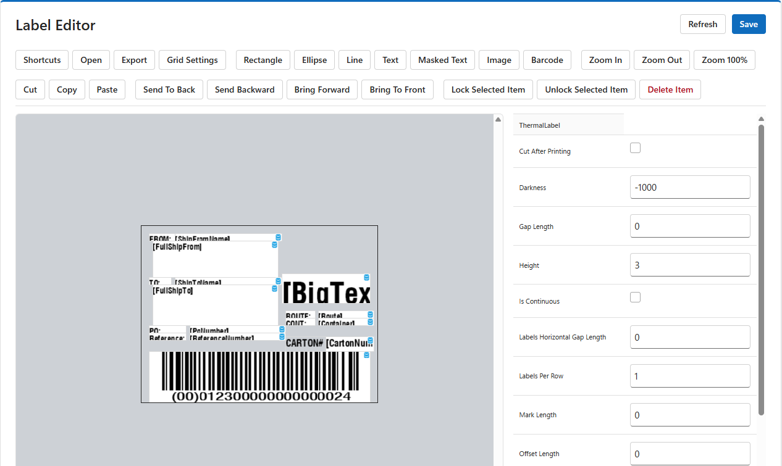This screenshot has width=782, height=466.
Task: Insert an Image element
Action: pyautogui.click(x=499, y=60)
